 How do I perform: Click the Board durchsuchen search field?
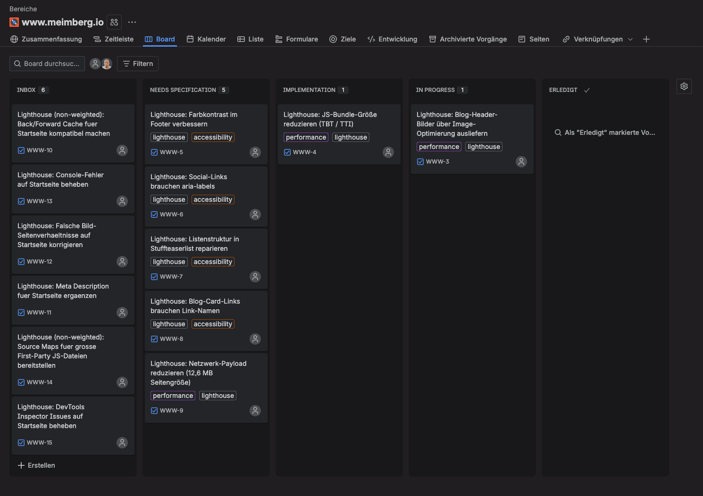pyautogui.click(x=47, y=64)
